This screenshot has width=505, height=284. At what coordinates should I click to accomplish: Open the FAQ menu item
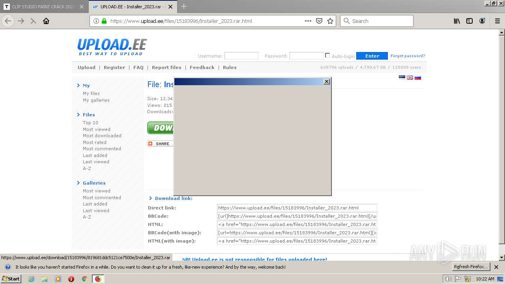coord(138,67)
